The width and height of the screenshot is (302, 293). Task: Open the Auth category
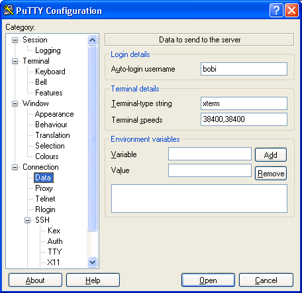(55, 241)
